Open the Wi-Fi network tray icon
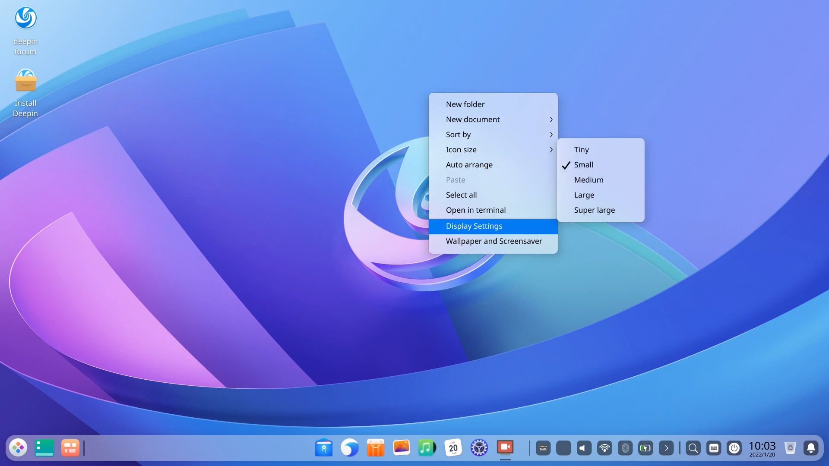Image resolution: width=829 pixels, height=466 pixels. [605, 448]
